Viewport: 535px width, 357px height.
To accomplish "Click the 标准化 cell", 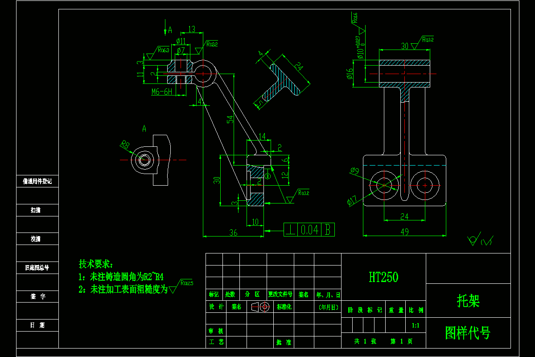I will [x=284, y=307].
